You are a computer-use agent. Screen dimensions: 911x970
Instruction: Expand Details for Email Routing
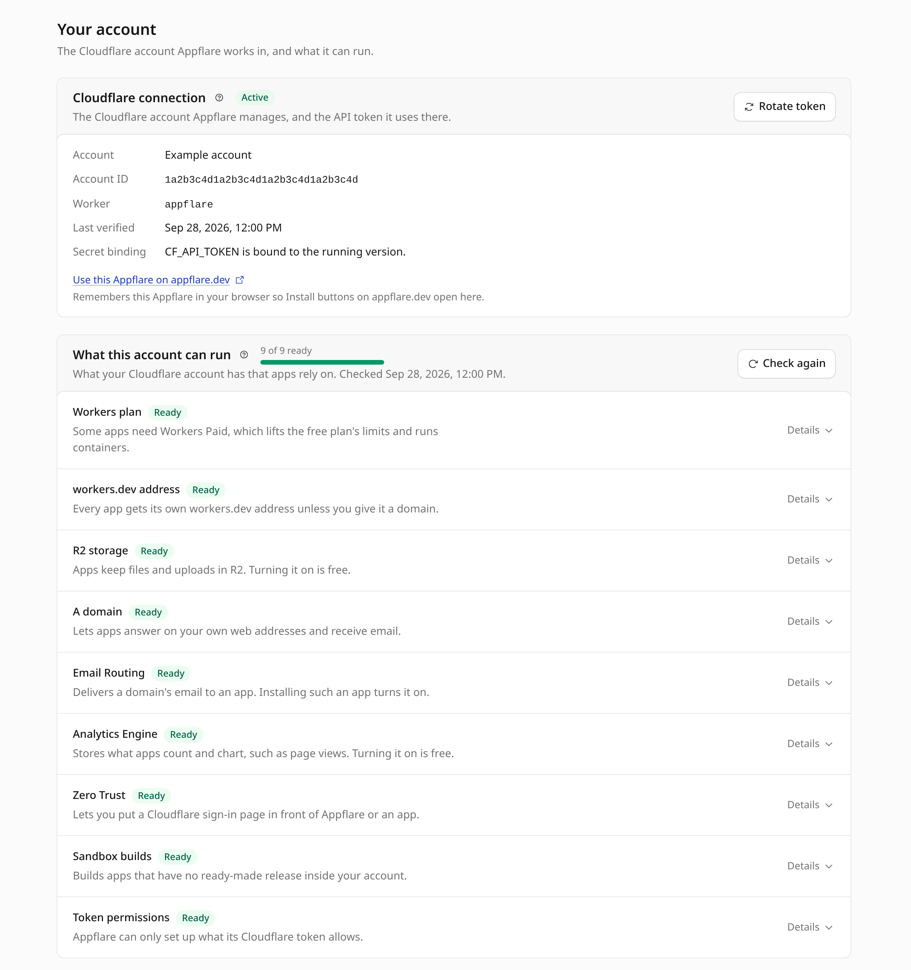pos(810,683)
